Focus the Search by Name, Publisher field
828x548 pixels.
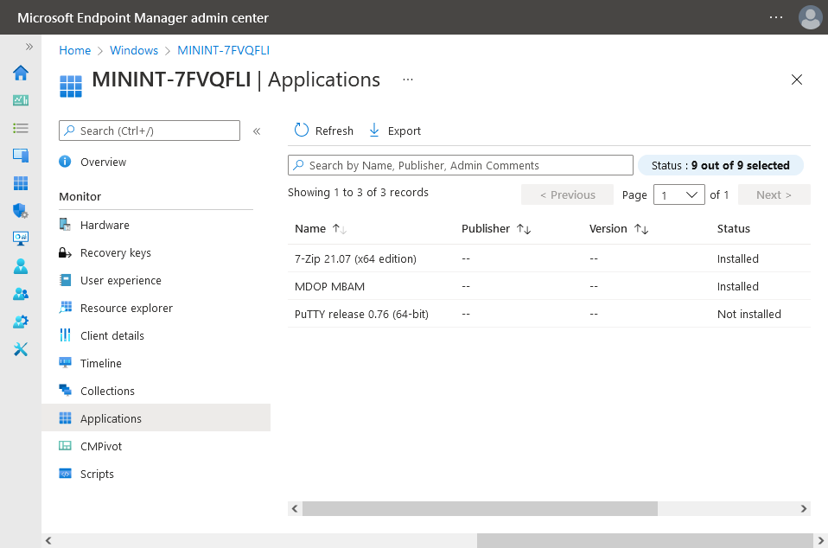click(461, 165)
